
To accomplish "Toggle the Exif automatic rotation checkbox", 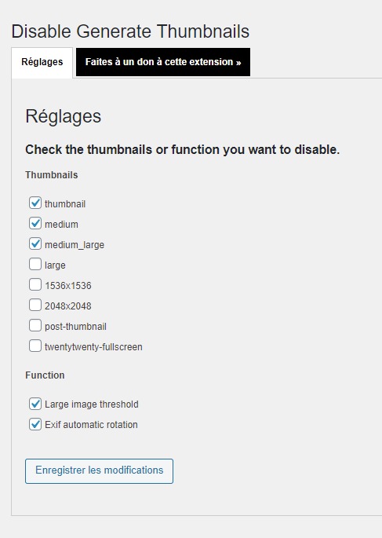I will [35, 424].
